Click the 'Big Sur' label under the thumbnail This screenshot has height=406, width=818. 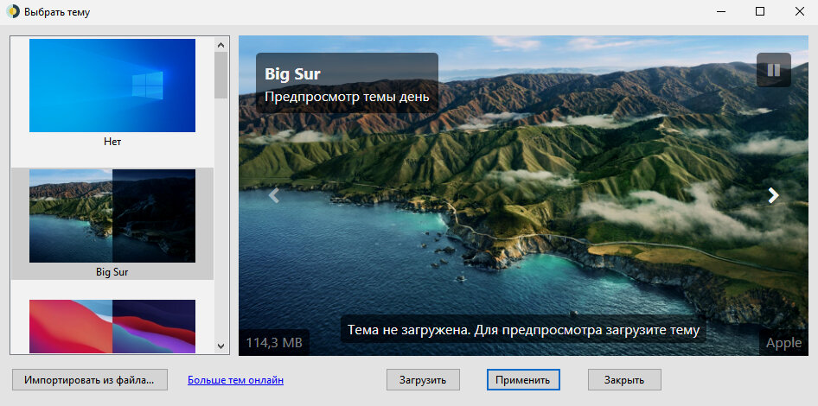(x=112, y=271)
